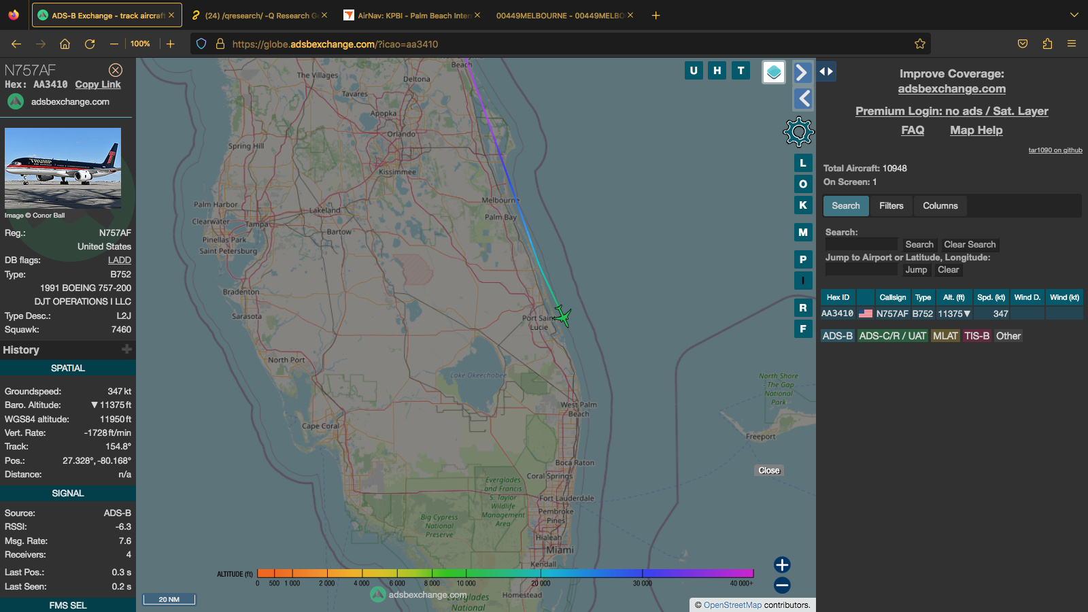Toggle the I map button
1088x612 pixels.
[x=803, y=281]
